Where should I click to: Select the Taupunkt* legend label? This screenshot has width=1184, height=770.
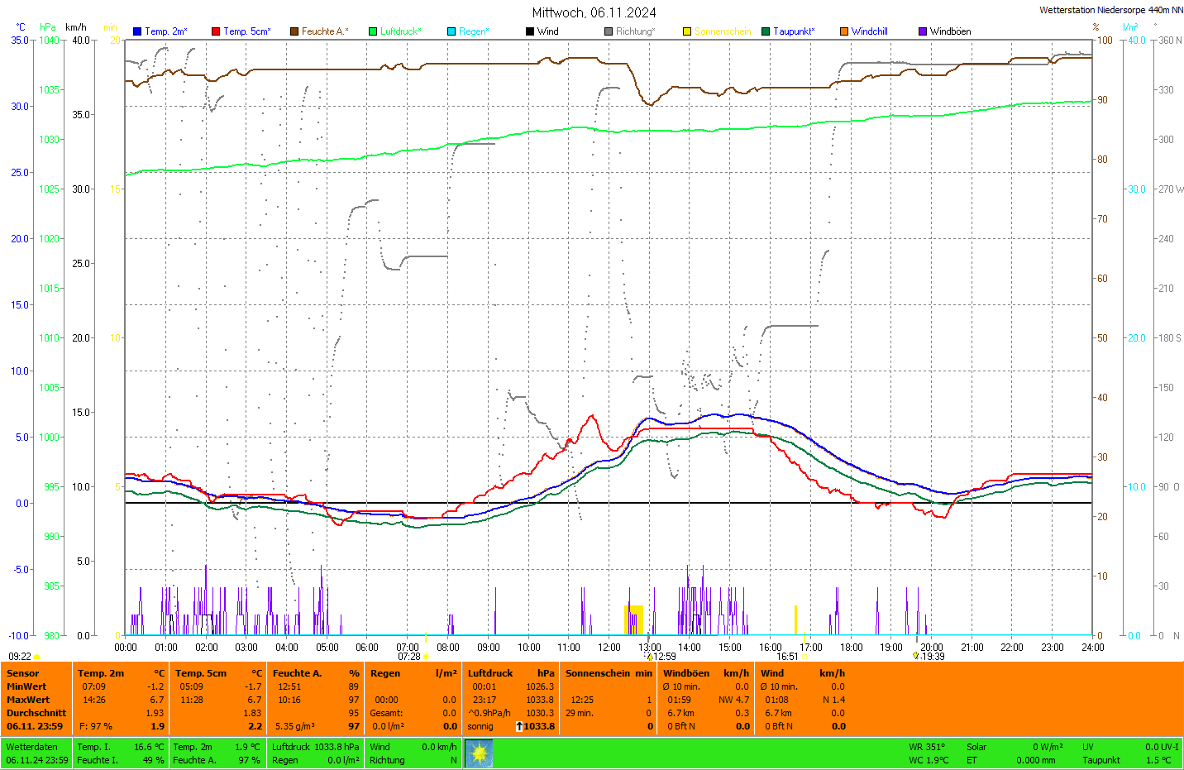click(x=794, y=31)
